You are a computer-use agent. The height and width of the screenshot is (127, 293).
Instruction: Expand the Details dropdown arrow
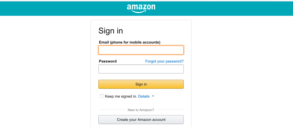[153, 96]
